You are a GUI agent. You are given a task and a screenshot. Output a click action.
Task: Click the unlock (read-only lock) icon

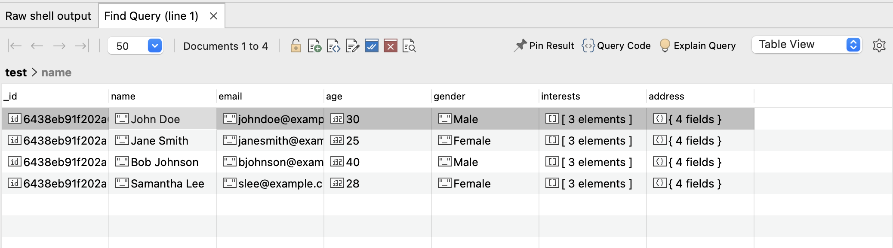tap(296, 45)
